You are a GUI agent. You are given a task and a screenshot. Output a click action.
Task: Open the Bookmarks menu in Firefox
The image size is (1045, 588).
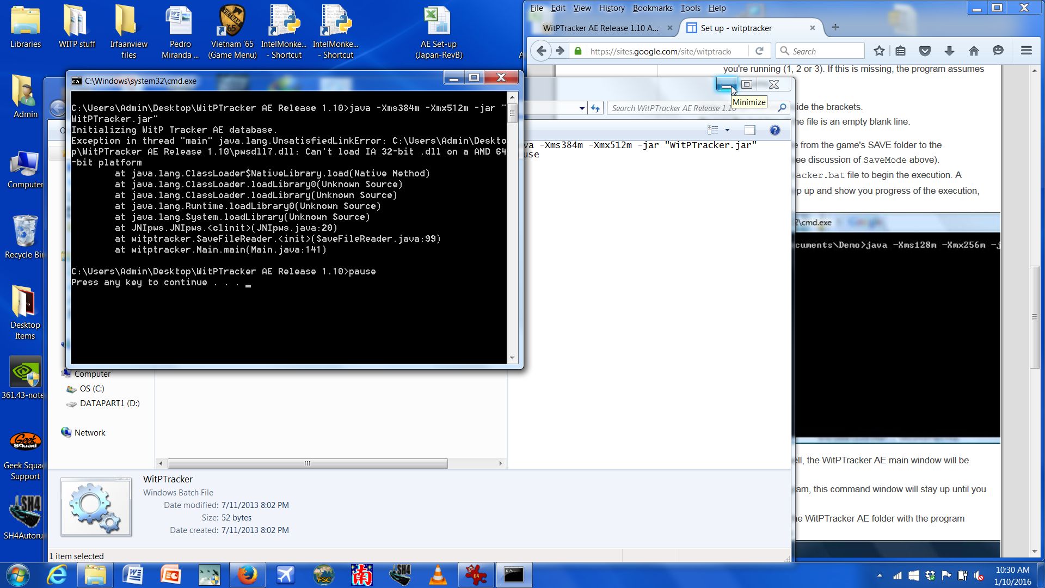click(x=652, y=8)
